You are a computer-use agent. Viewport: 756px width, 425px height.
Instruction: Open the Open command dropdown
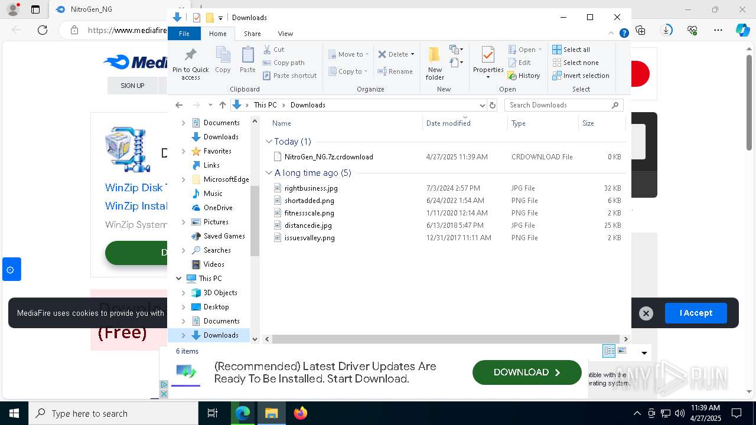540,50
